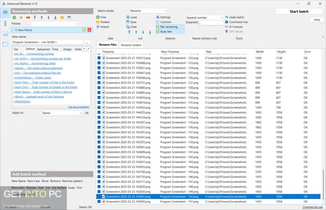326x210 pixels.
Task: Open Tag documentation link
Action: 79,107
